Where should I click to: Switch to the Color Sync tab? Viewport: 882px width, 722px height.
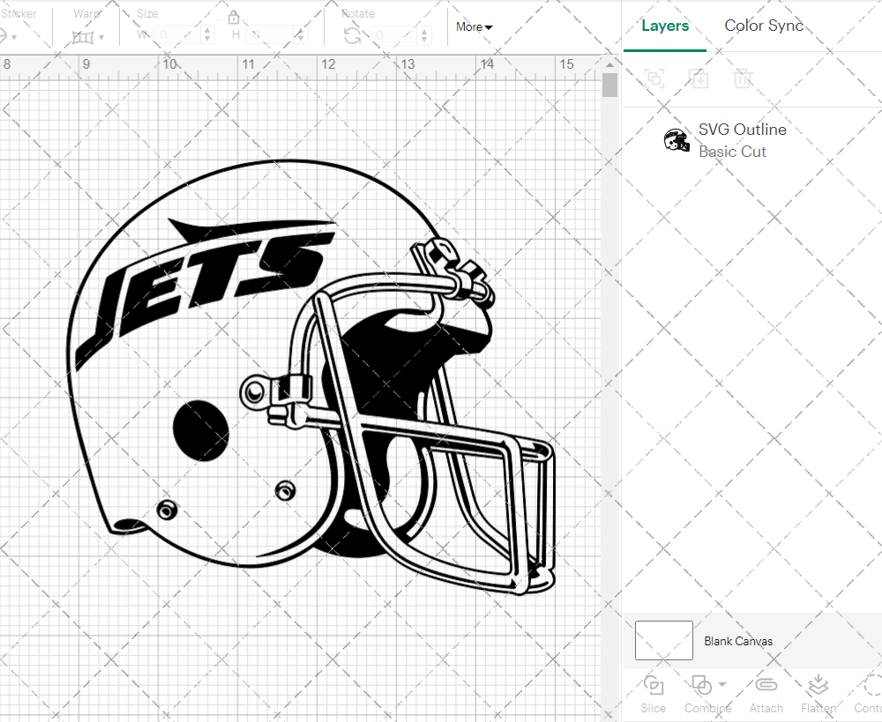click(764, 26)
